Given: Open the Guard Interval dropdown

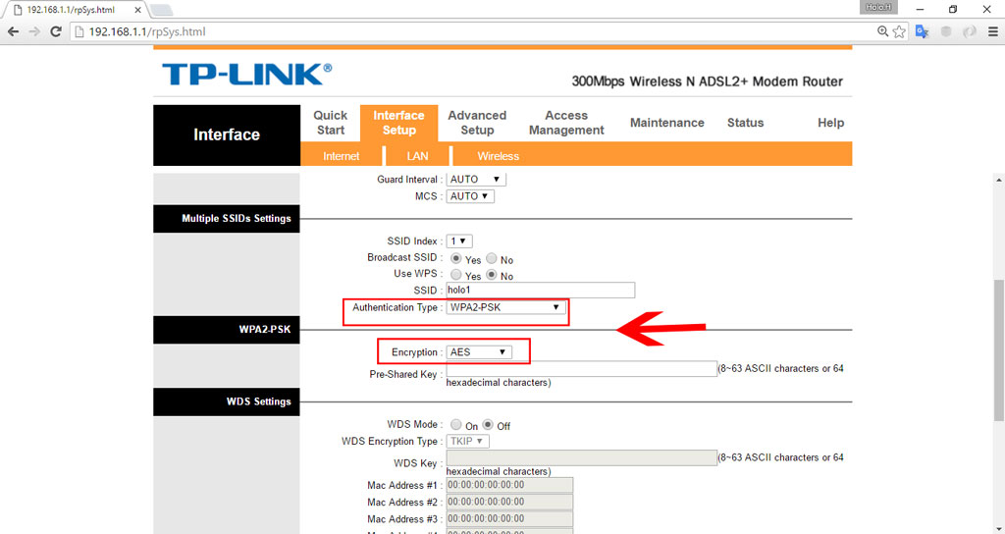Looking at the screenshot, I should 476,180.
